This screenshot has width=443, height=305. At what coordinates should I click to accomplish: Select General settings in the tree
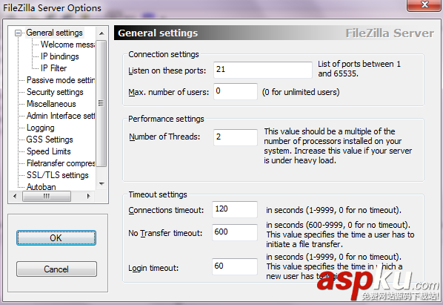[54, 33]
